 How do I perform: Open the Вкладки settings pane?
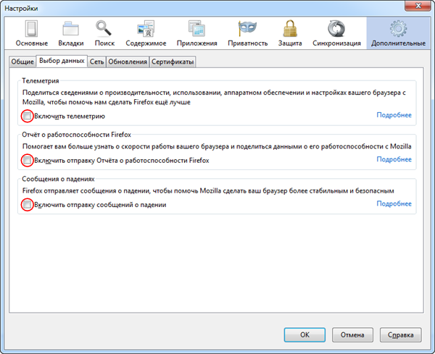click(71, 33)
